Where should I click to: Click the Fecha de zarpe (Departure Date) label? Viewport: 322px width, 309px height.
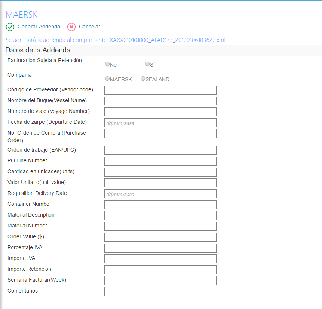click(x=47, y=122)
